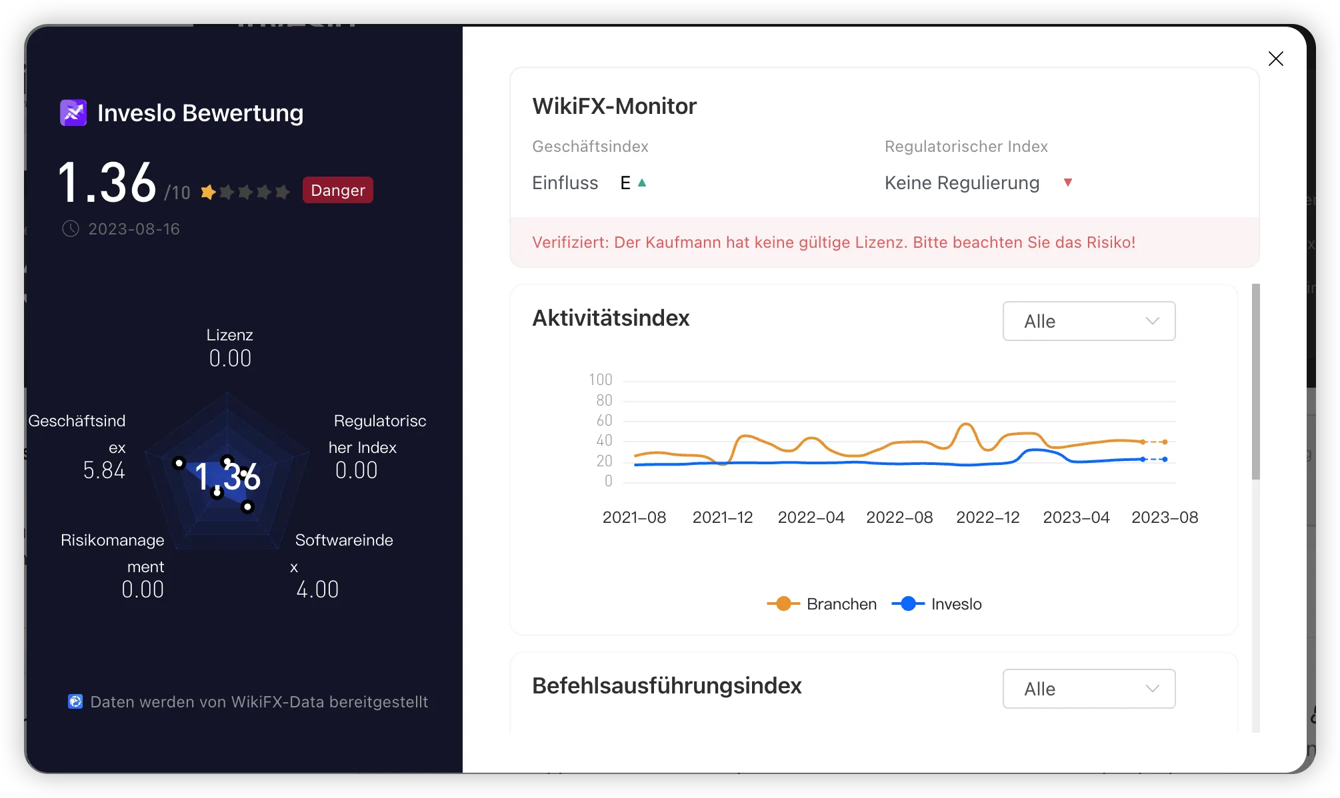
Task: Click the red Danger badge
Action: pos(338,190)
